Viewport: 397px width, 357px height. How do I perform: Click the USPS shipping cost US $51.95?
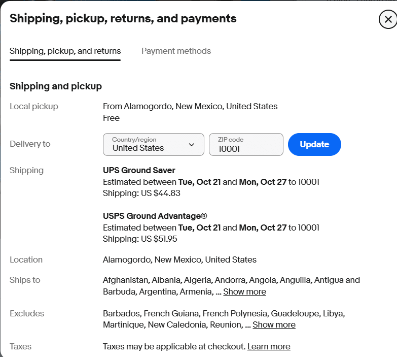pyautogui.click(x=159, y=239)
